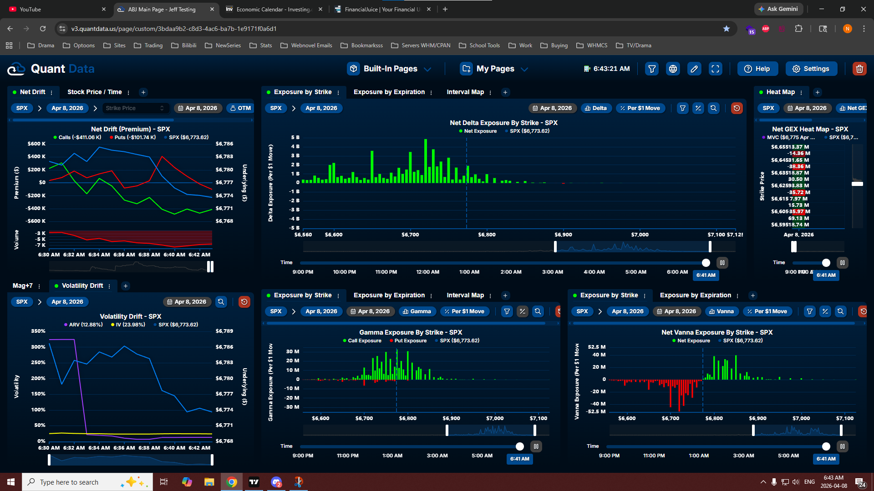Click red reset icon in Delta Exposure panel
Viewport: 874px width, 491px height.
(x=737, y=108)
